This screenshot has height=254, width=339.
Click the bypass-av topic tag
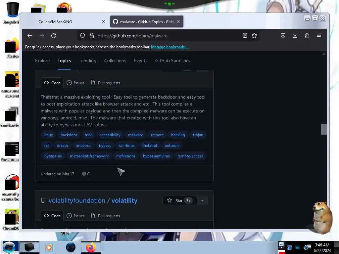click(x=53, y=156)
